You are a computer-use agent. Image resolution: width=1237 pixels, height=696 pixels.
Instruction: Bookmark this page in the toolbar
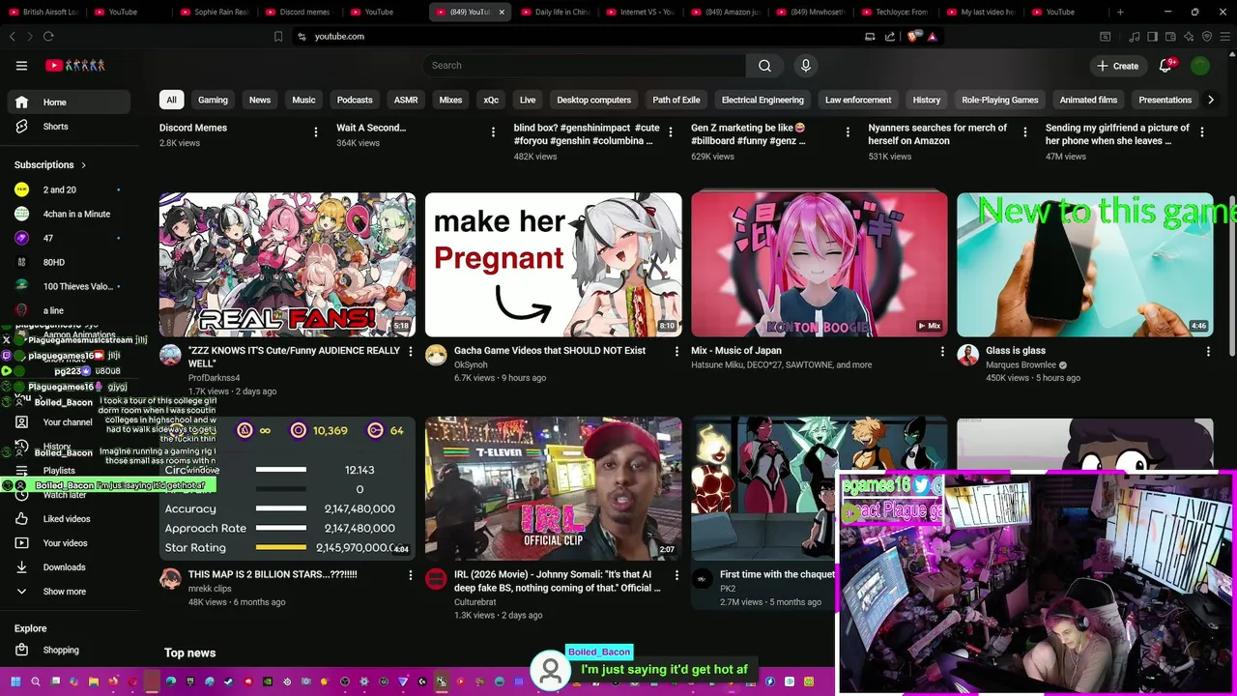[x=278, y=36]
